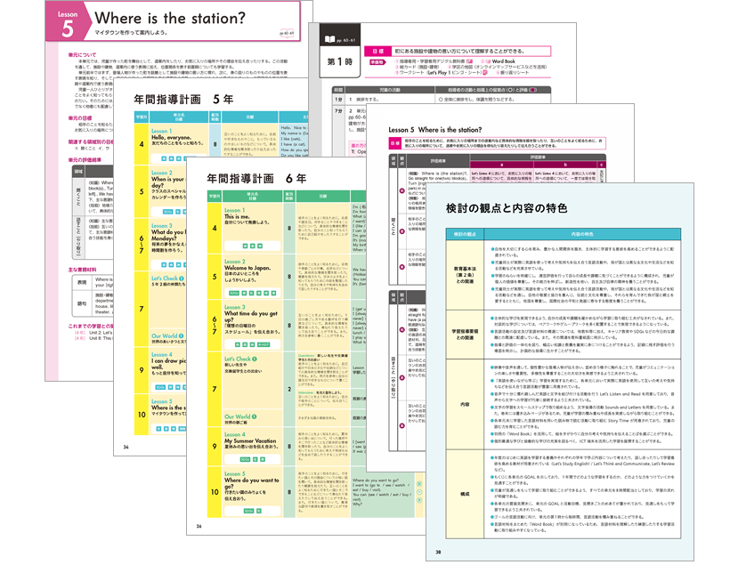
Task: Switch to the 第1時 tab
Action: (x=339, y=61)
